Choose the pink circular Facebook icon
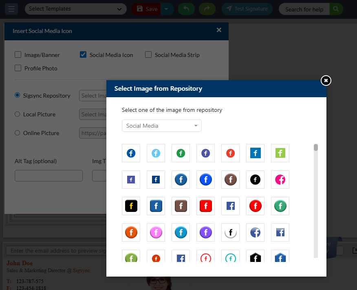357x290 pixels. click(x=280, y=179)
